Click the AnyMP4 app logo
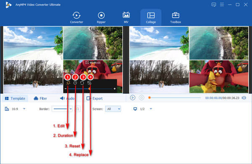 pyautogui.click(x=8, y=5)
